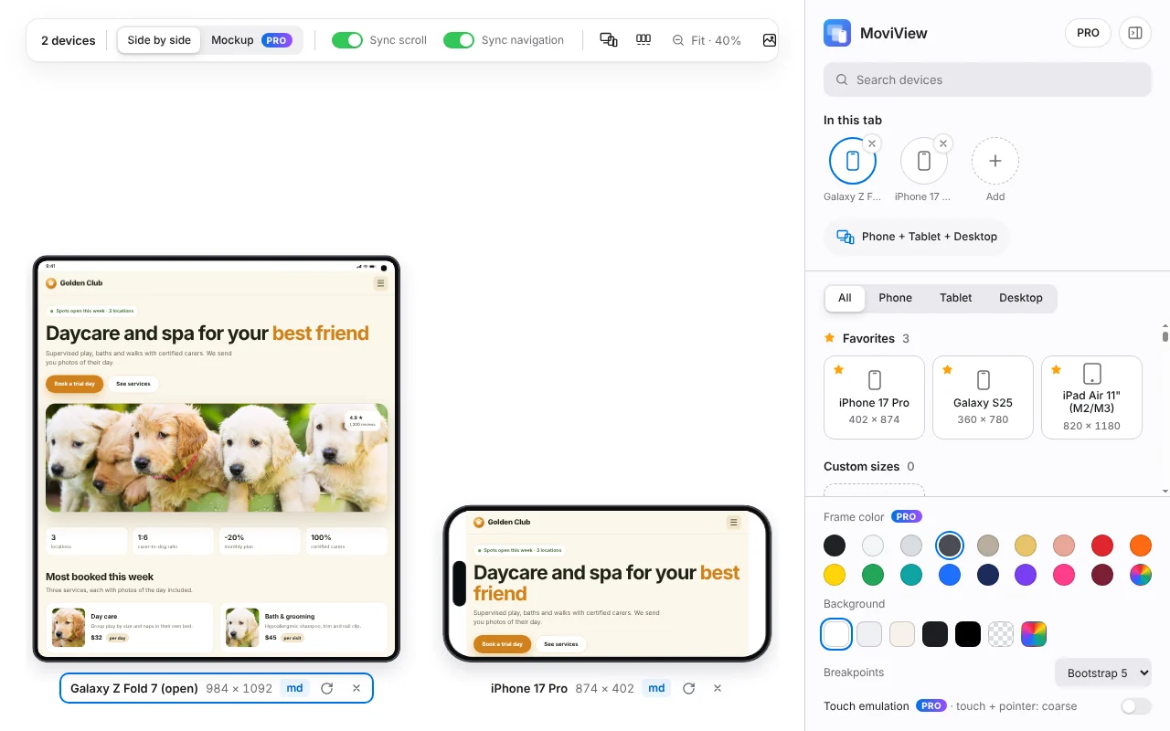Filter devices by Phone tab
Image resolution: width=1170 pixels, height=731 pixels.
click(896, 298)
